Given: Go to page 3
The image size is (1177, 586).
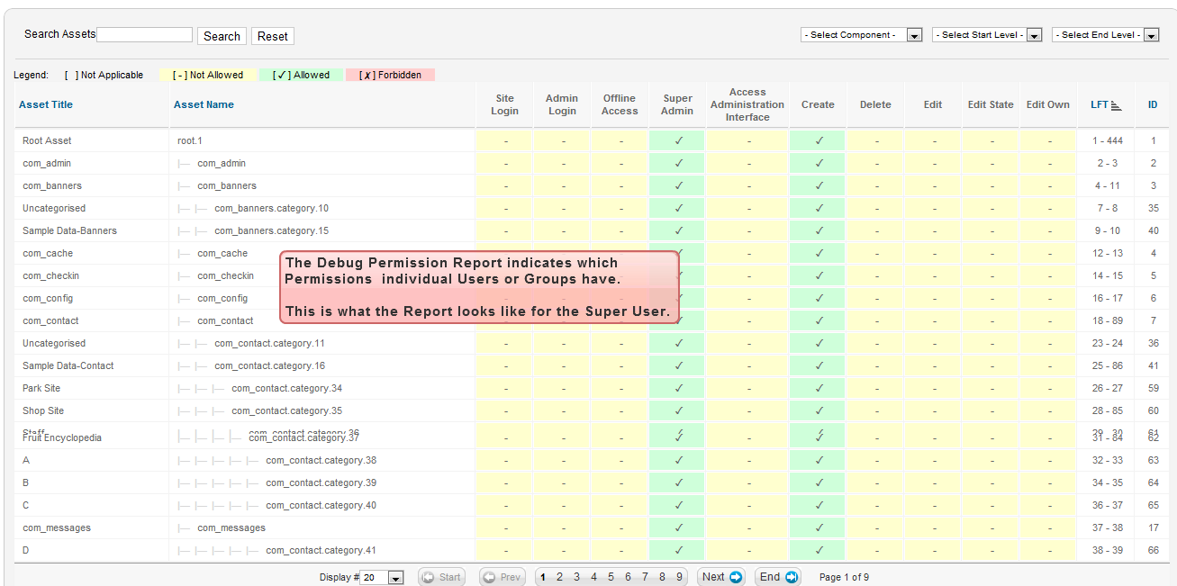Looking at the screenshot, I should 576,577.
